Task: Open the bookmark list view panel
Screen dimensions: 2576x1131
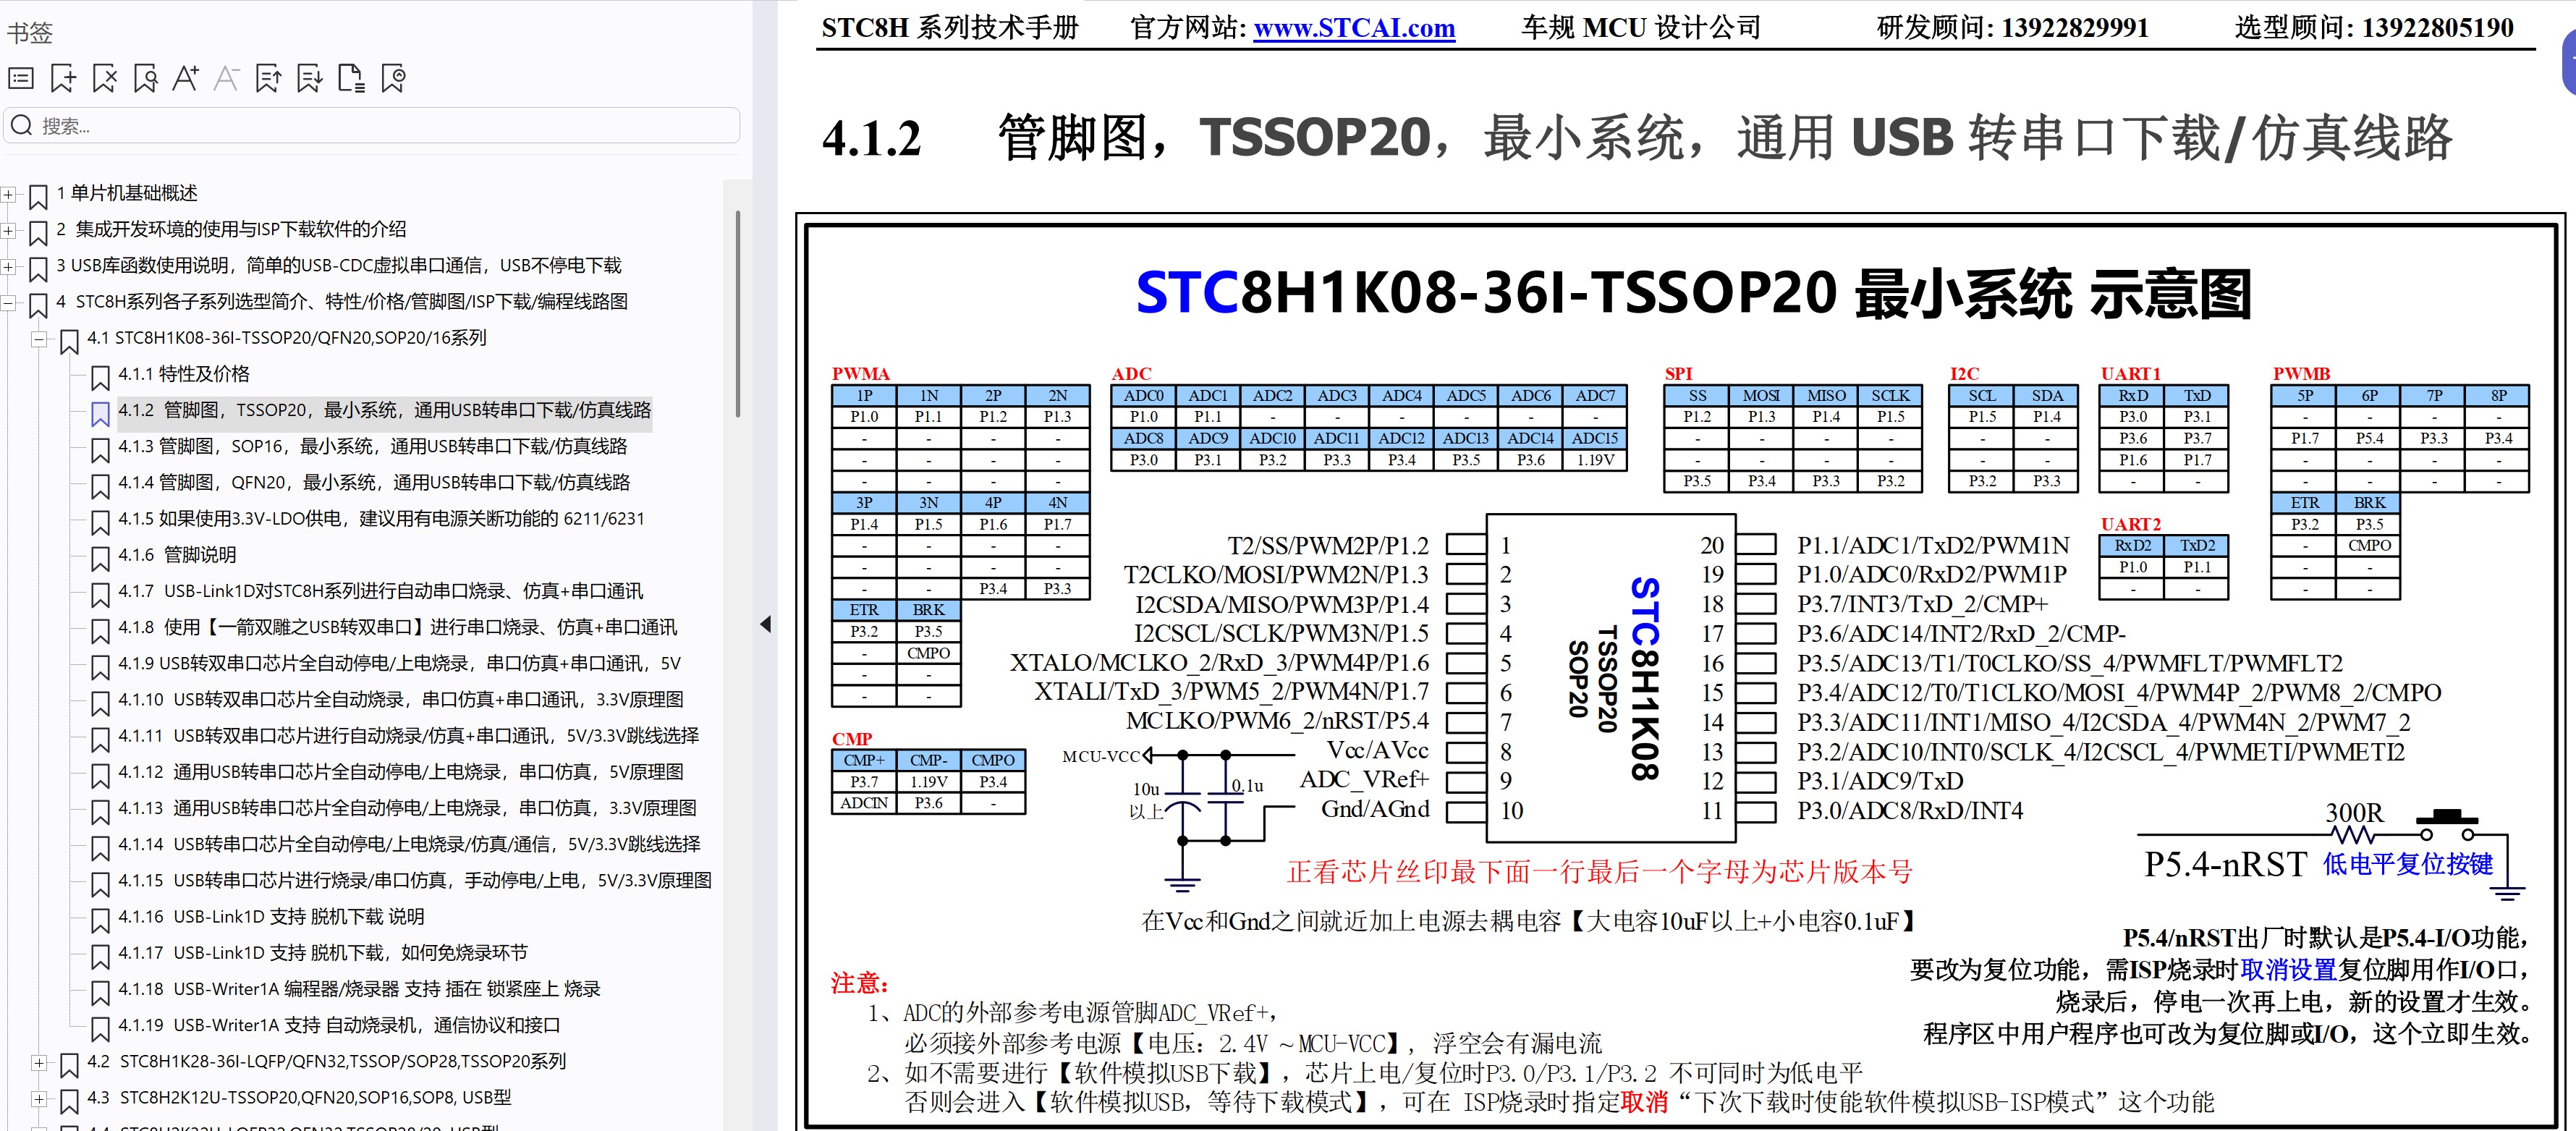Action: tap(20, 78)
